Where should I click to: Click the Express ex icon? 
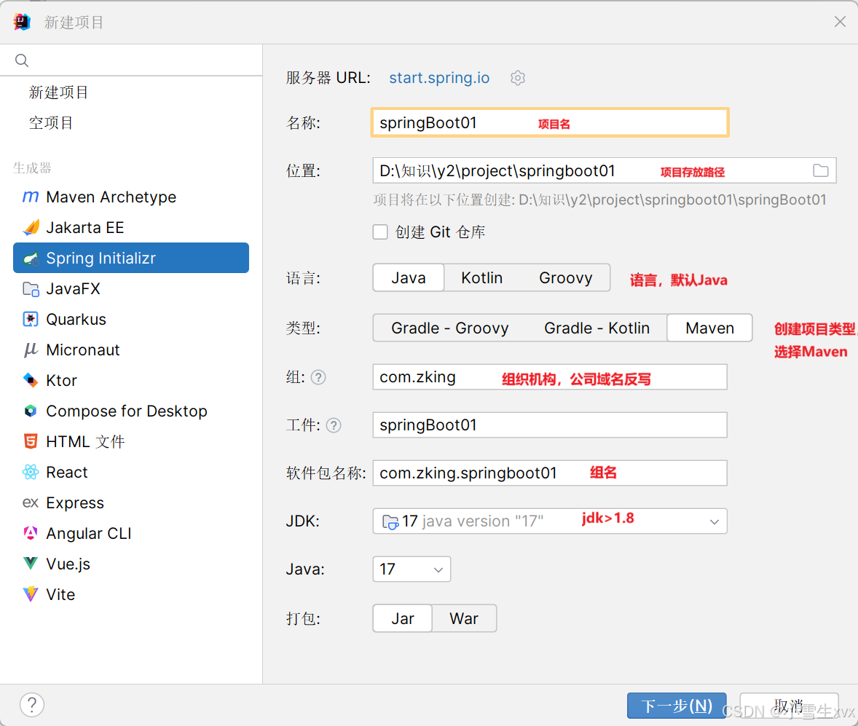tap(31, 502)
